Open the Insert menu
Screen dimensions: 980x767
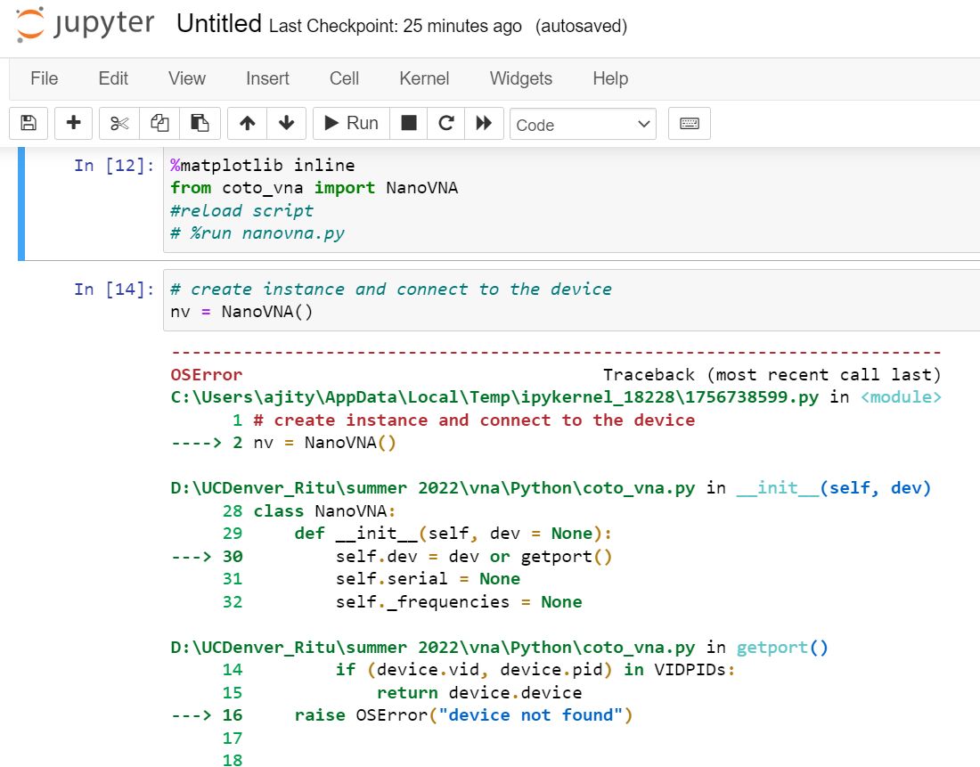267,78
